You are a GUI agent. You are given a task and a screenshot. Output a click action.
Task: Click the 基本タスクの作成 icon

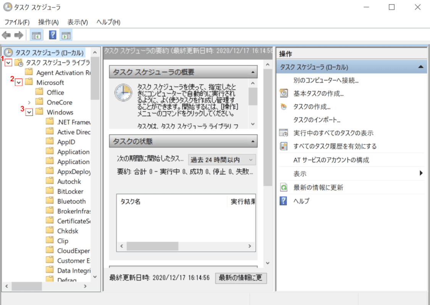tap(284, 93)
